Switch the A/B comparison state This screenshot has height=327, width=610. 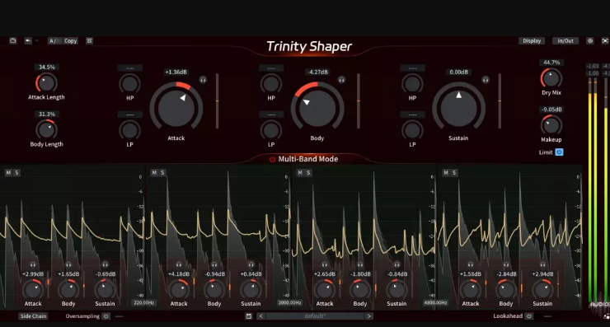[x=54, y=41]
